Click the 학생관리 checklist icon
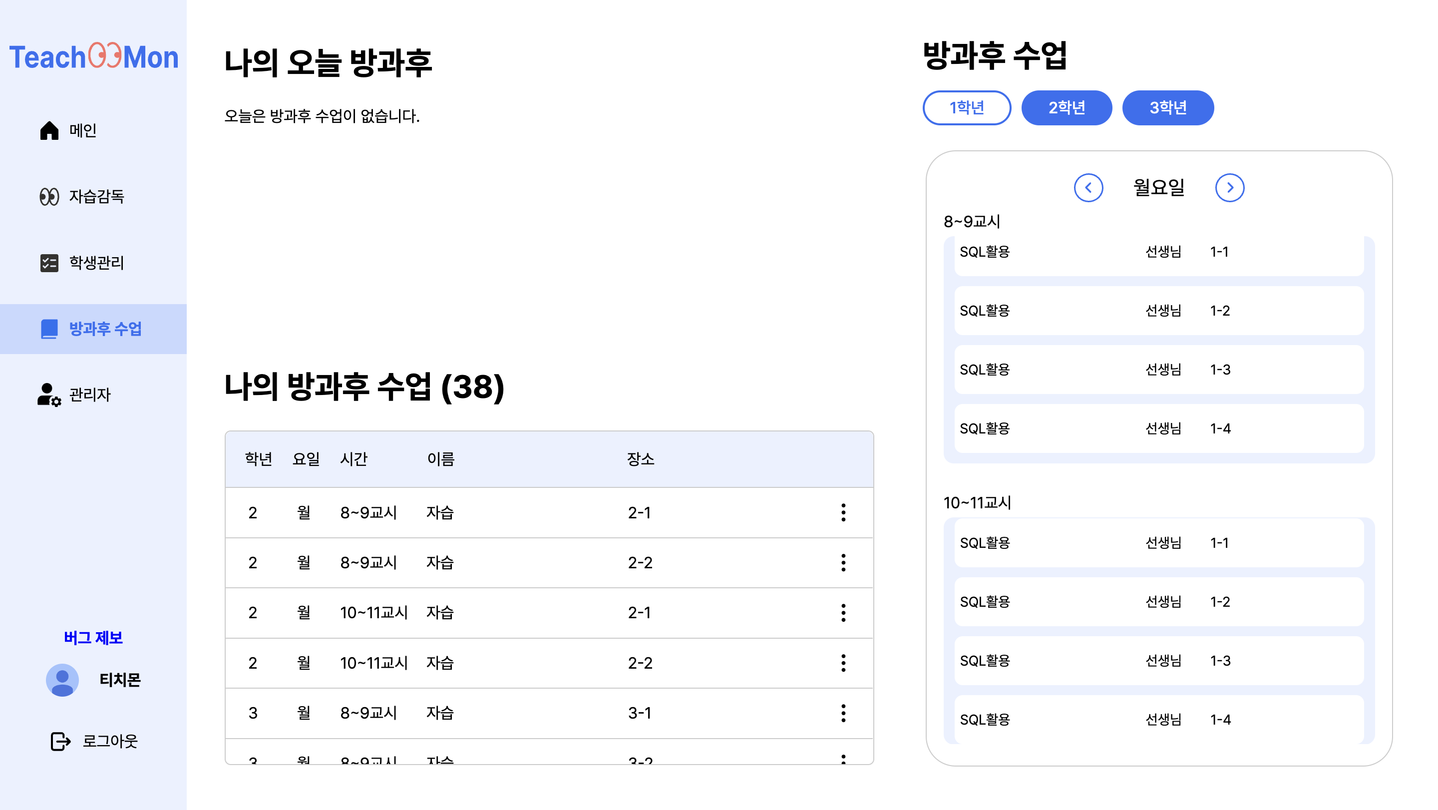Viewport: 1438px width, 810px height. click(x=49, y=263)
